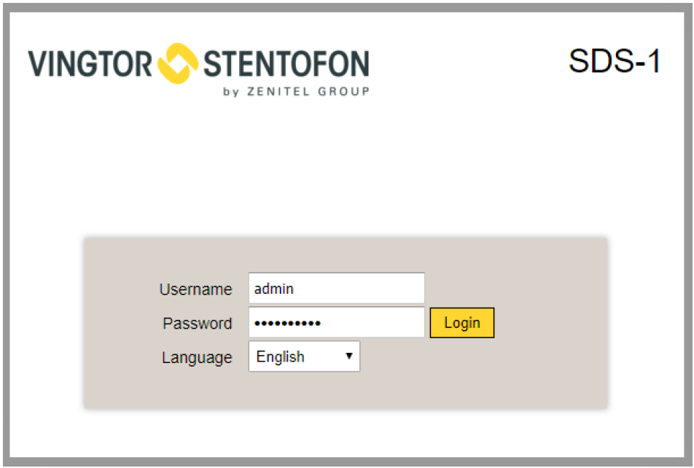The image size is (694, 468).
Task: Click the SDS-1 product title
Action: (614, 62)
